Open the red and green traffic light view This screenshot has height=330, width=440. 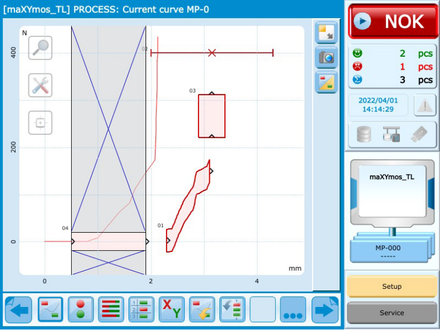coord(80,310)
